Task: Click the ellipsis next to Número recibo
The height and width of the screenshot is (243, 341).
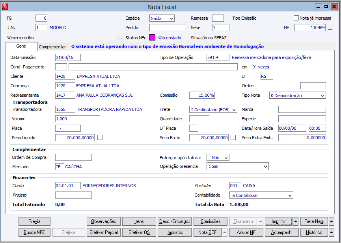Action: (x=120, y=38)
